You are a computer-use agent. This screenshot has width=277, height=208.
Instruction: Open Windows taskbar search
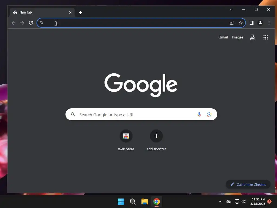tap(133, 201)
